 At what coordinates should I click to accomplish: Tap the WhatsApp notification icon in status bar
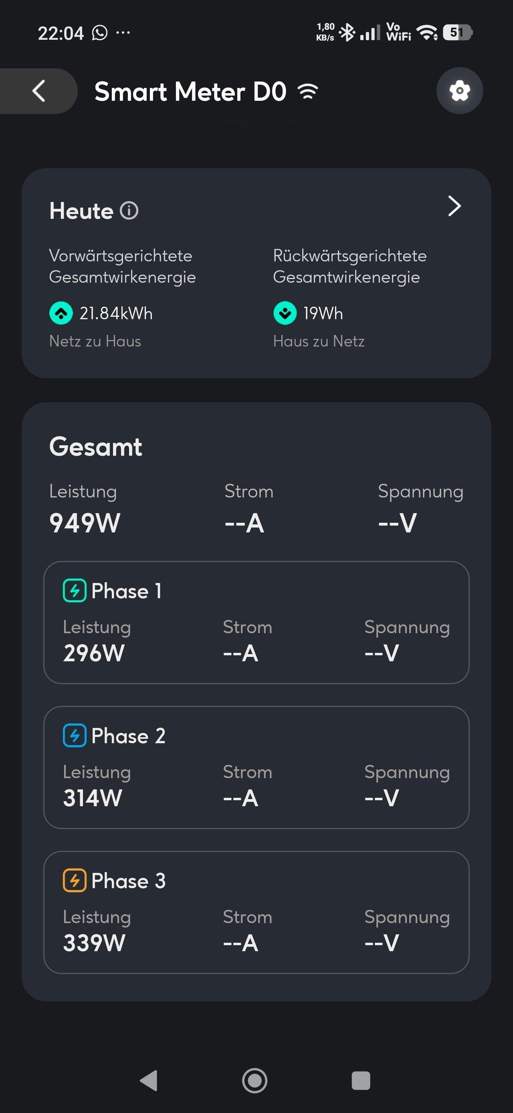click(x=100, y=33)
